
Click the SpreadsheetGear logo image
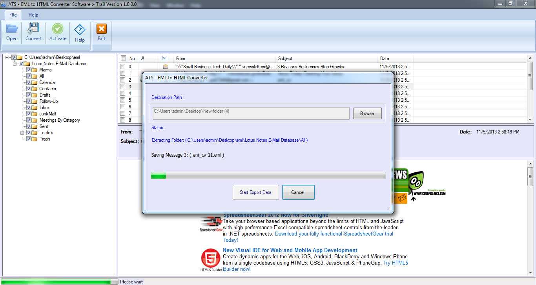pyautogui.click(x=211, y=224)
